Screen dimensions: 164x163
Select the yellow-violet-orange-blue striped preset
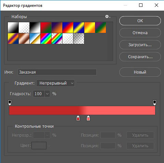(x=13, y=38)
